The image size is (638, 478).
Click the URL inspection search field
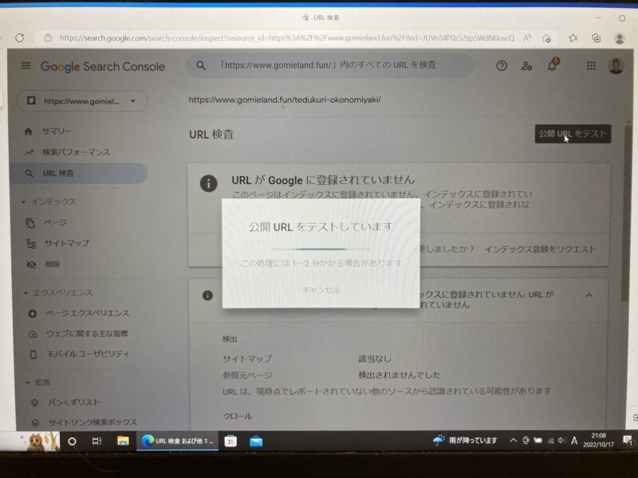point(330,65)
